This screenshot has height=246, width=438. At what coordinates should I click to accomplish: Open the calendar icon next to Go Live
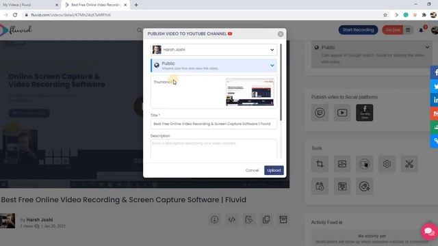coord(408,30)
